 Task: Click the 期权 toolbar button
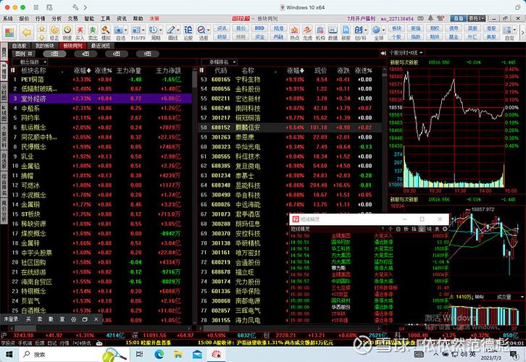coord(435,28)
